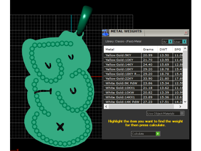The image size is (201, 151).
Task: Close the Metal Weights panel
Action: (x=186, y=33)
